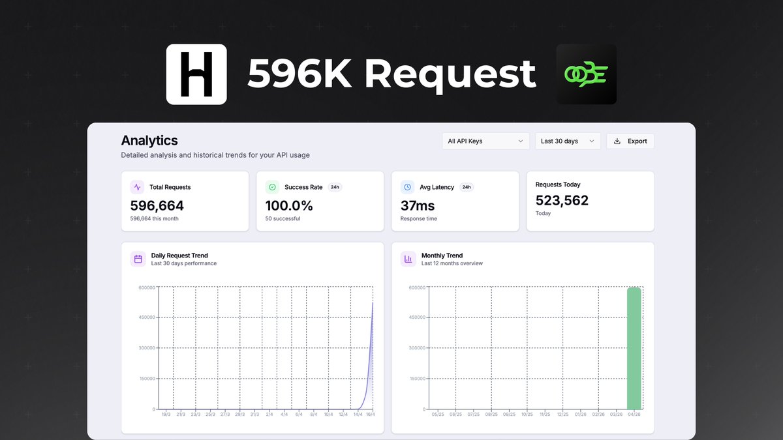This screenshot has height=440, width=783.
Task: Click the Total Requests pulse icon
Action: [137, 187]
